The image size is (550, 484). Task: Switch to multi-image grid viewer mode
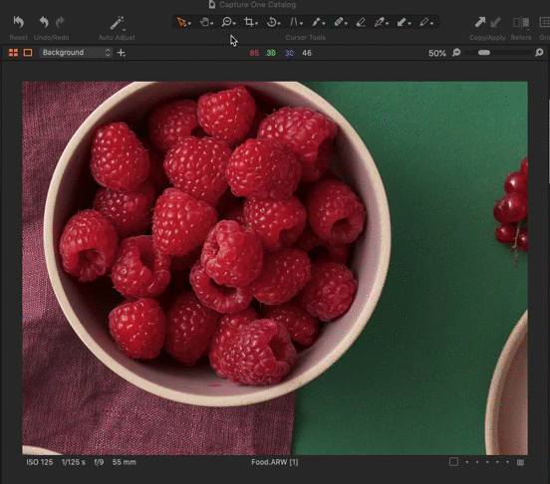coord(13,53)
